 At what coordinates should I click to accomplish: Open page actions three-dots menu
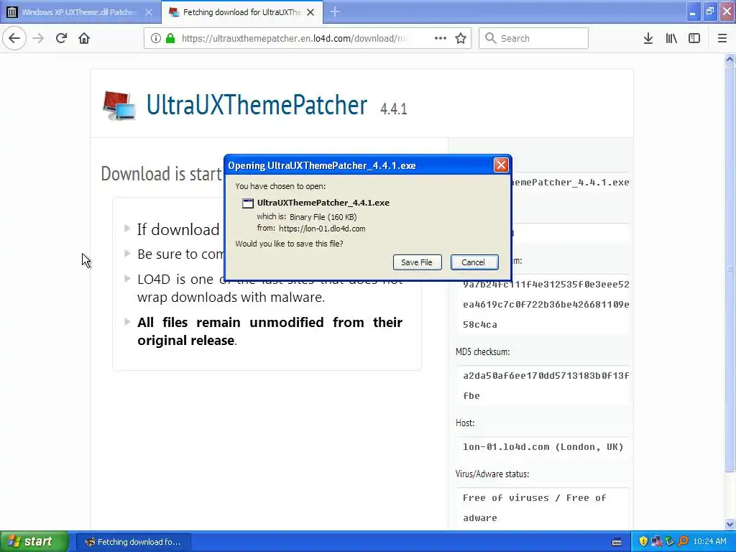tap(441, 38)
